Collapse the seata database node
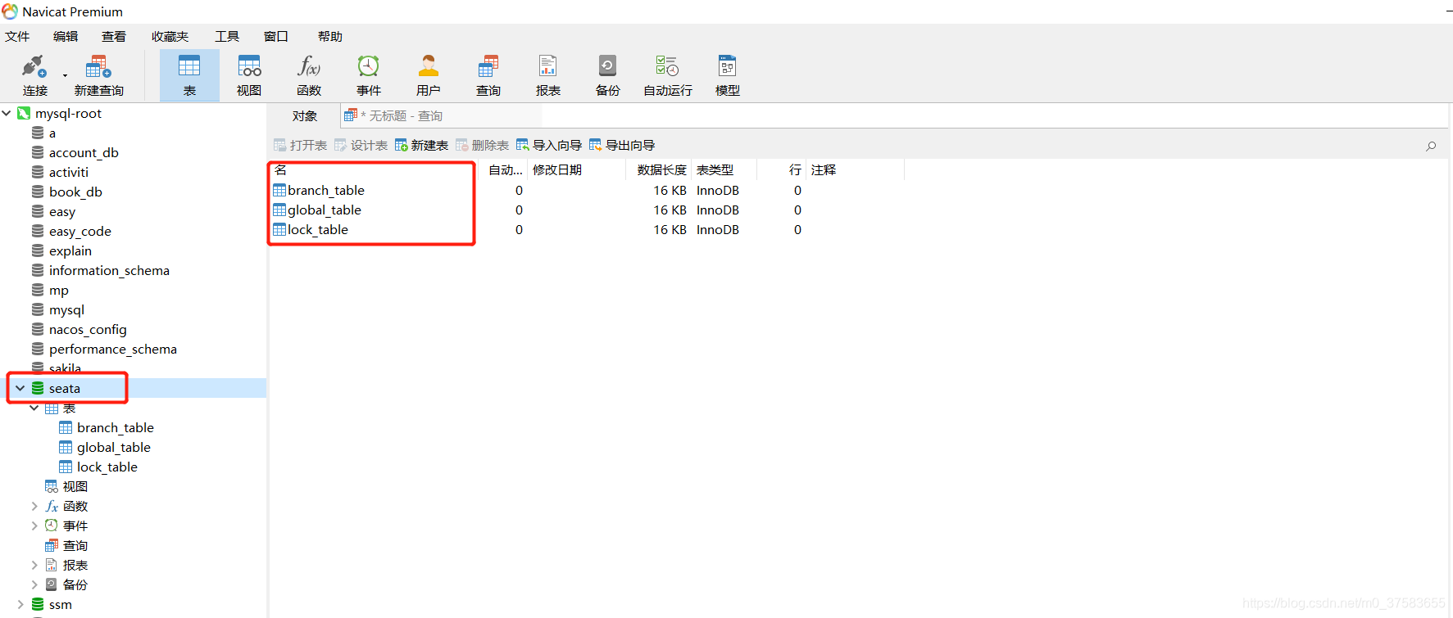 (20, 389)
